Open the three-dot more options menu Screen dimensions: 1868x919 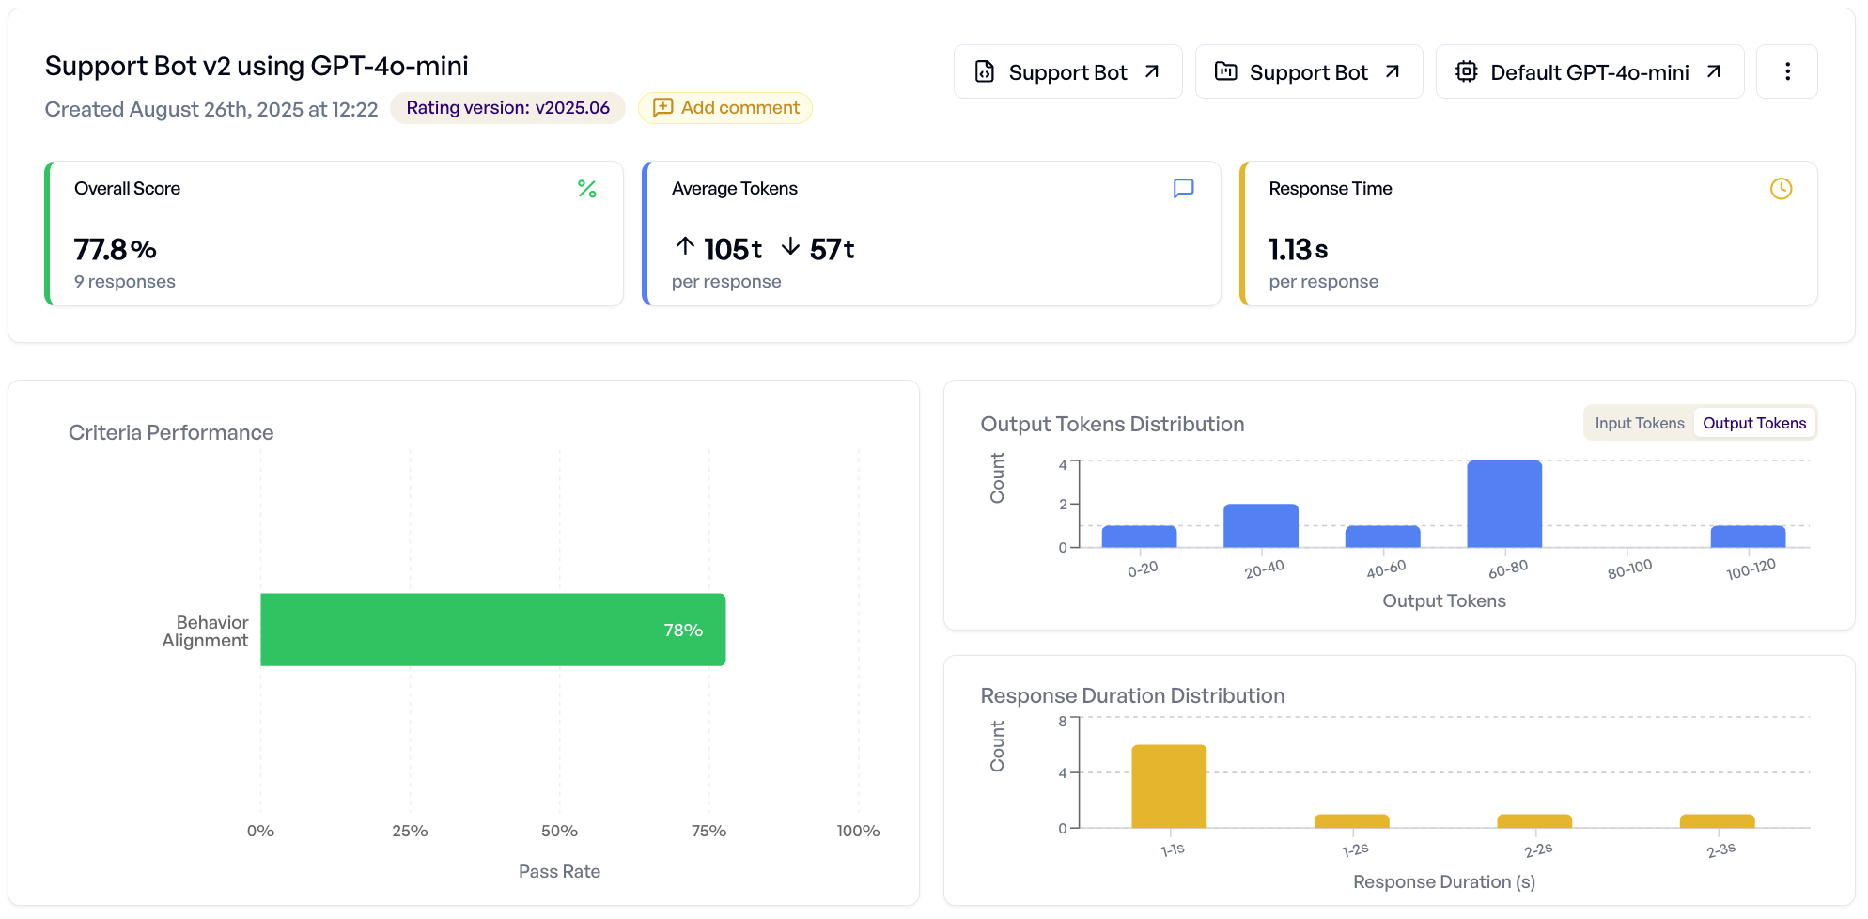[1786, 71]
